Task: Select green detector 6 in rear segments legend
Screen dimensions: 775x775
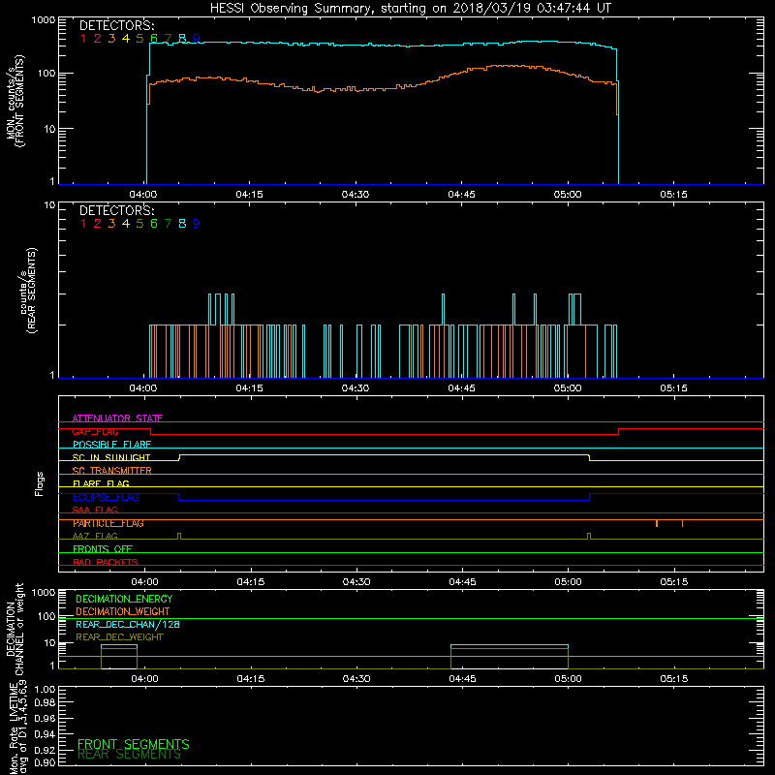Action: point(154,224)
